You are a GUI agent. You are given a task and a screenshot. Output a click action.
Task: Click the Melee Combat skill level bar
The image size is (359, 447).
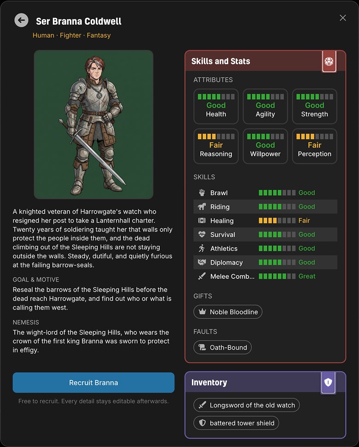(277, 276)
